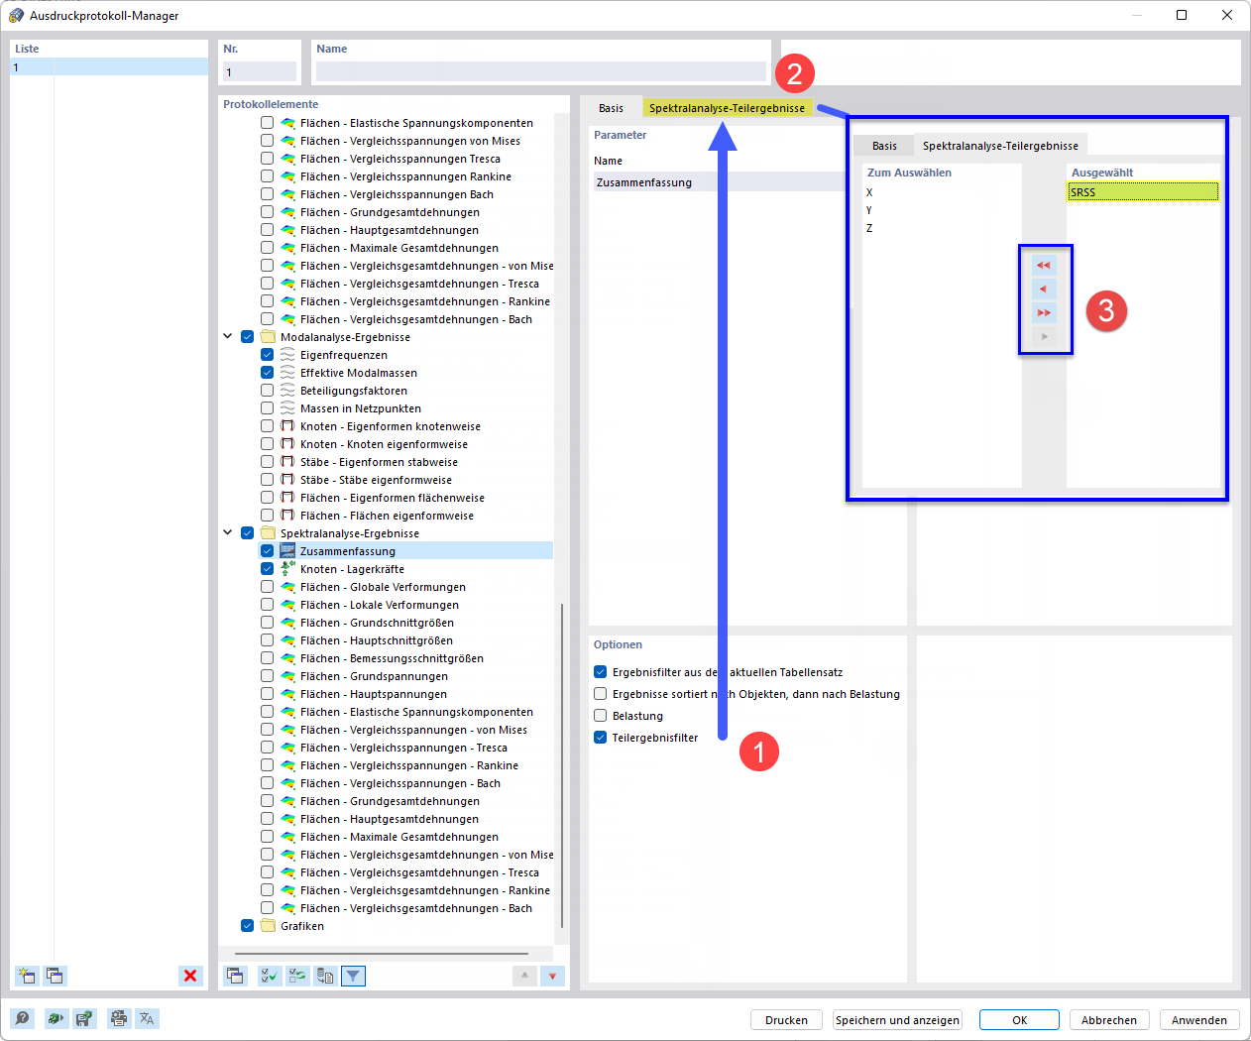
Task: Check the Massen in Netzpunkten checkbox
Action: 267,408
